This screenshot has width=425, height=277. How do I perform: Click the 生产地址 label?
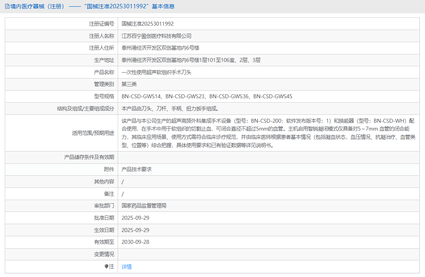click(104, 60)
